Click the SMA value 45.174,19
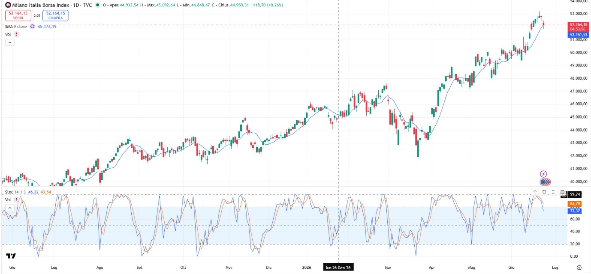The height and width of the screenshot is (274, 591). click(47, 27)
